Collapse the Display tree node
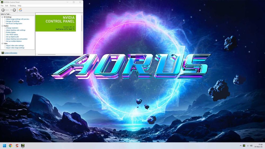Viewport: 265px width, 149px height. 2,26
